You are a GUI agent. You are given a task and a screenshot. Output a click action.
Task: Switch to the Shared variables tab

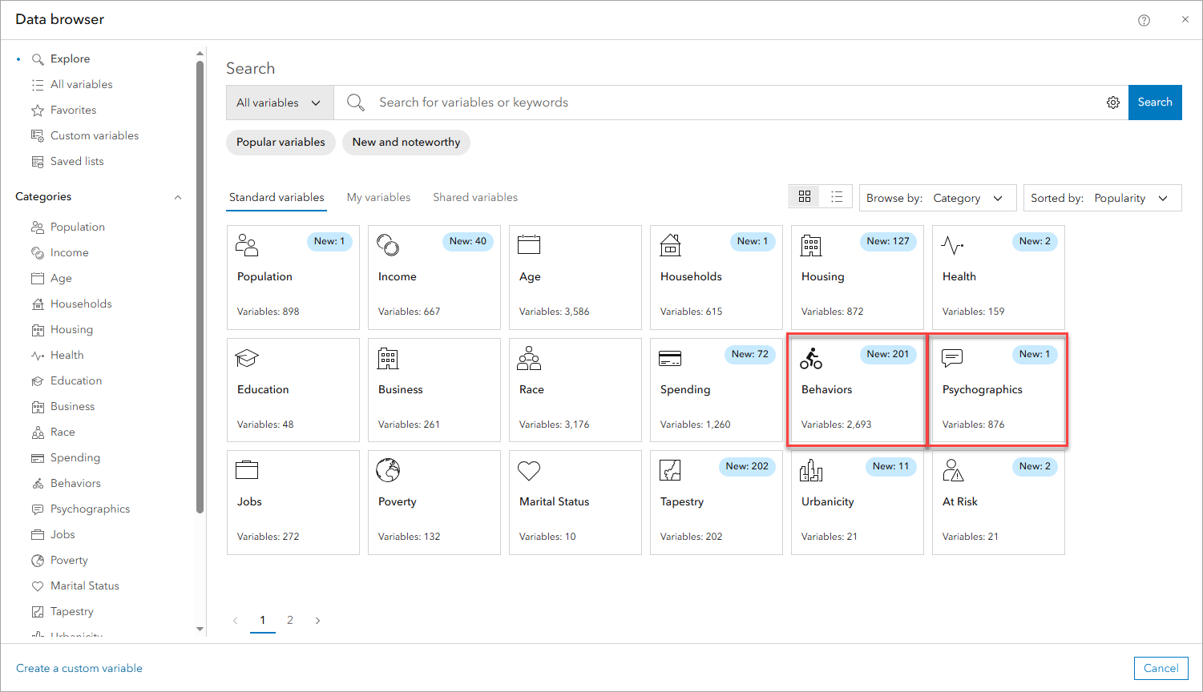pos(475,197)
